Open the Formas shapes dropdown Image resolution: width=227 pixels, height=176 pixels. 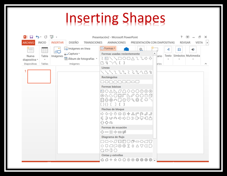tap(108, 48)
